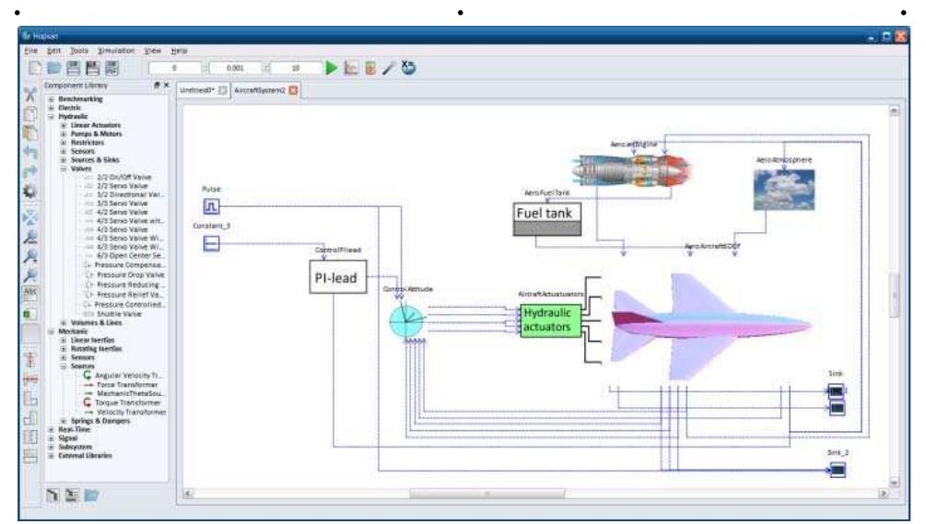This screenshot has width=926, height=524.
Task: Align components vertically using left toolbar icon
Action: tap(30, 360)
